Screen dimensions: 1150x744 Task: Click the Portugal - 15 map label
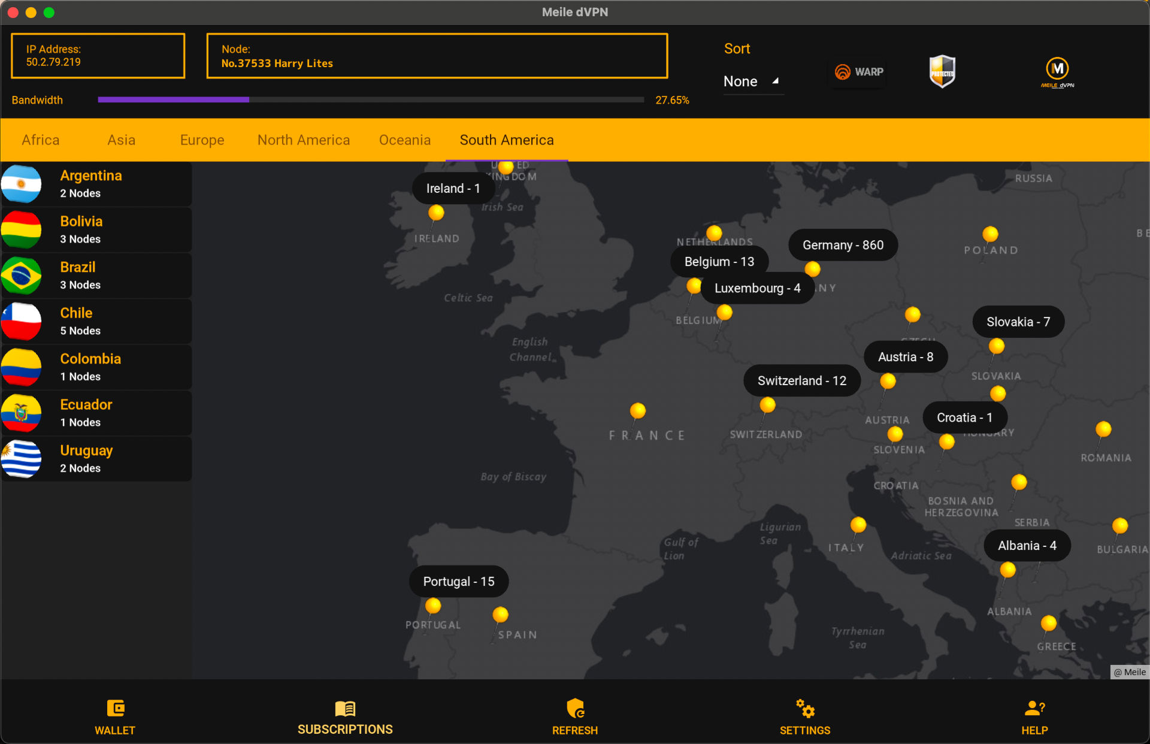[459, 582]
